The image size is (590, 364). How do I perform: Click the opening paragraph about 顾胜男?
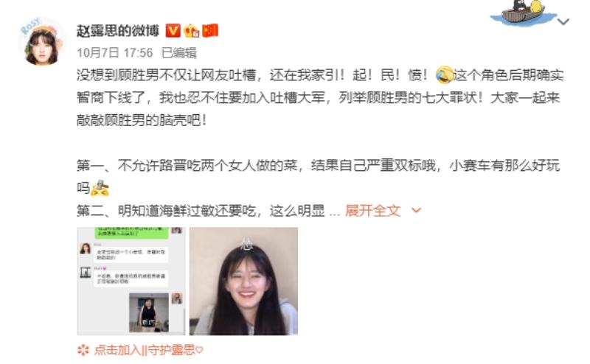click(320, 98)
